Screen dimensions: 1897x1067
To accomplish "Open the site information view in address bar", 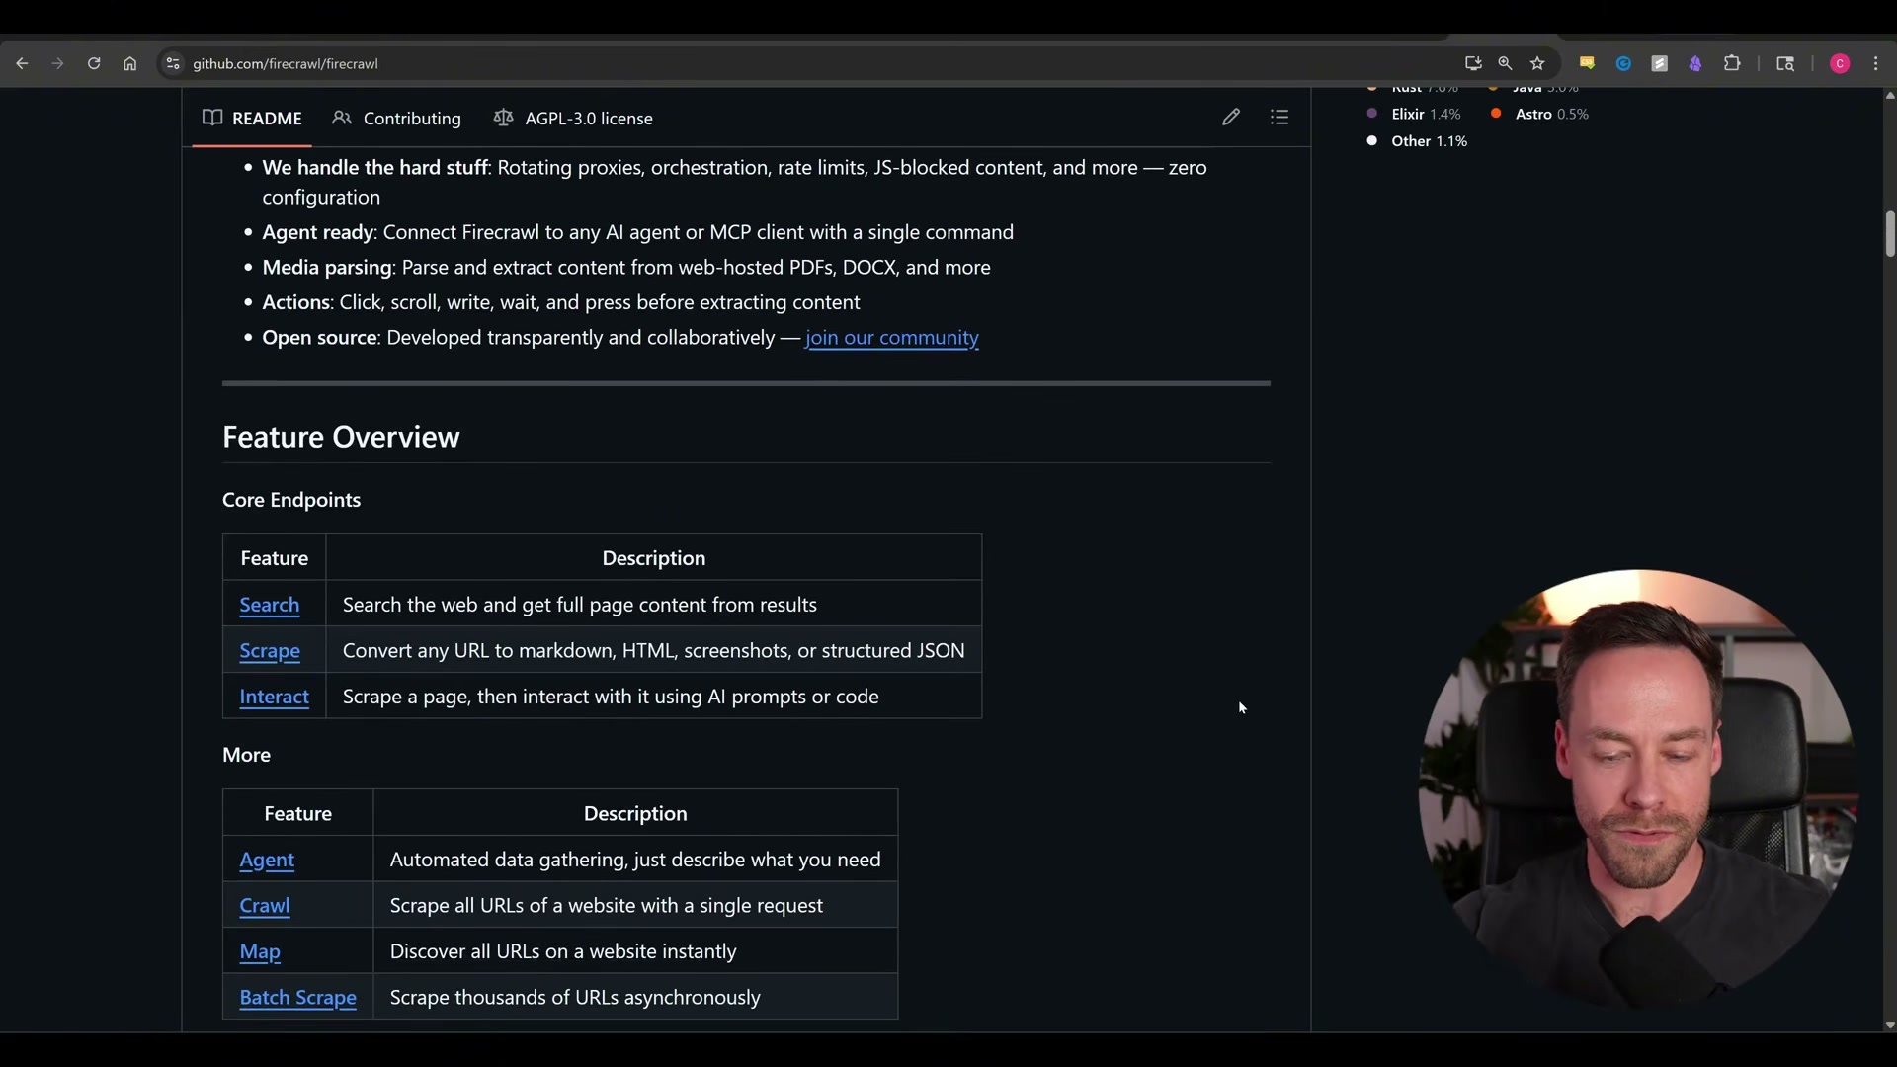I will (x=172, y=62).
